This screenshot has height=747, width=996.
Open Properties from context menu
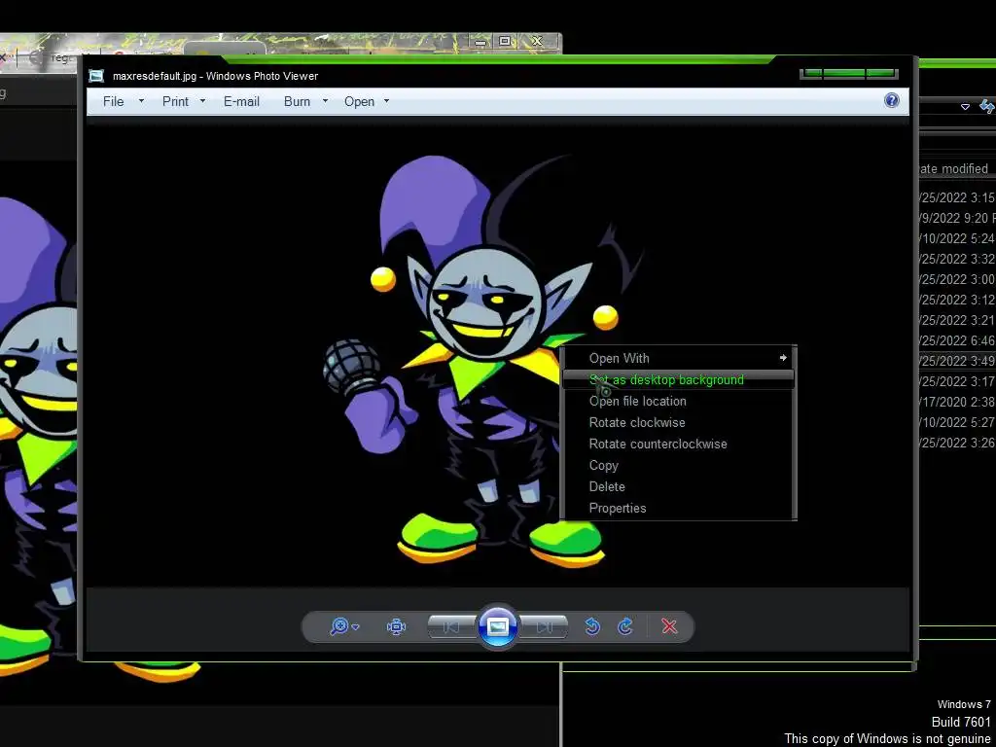pyautogui.click(x=678, y=508)
